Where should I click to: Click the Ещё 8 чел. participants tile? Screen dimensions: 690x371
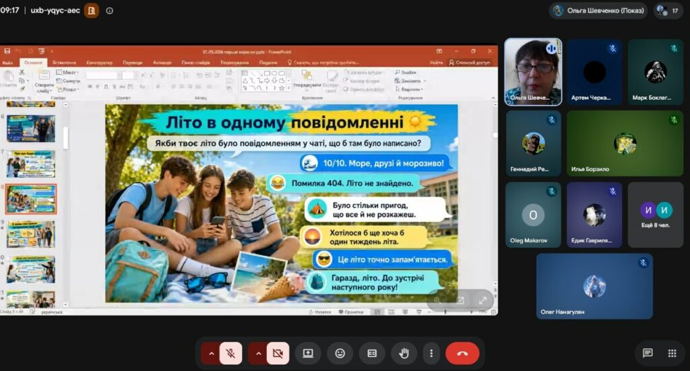tap(655, 215)
